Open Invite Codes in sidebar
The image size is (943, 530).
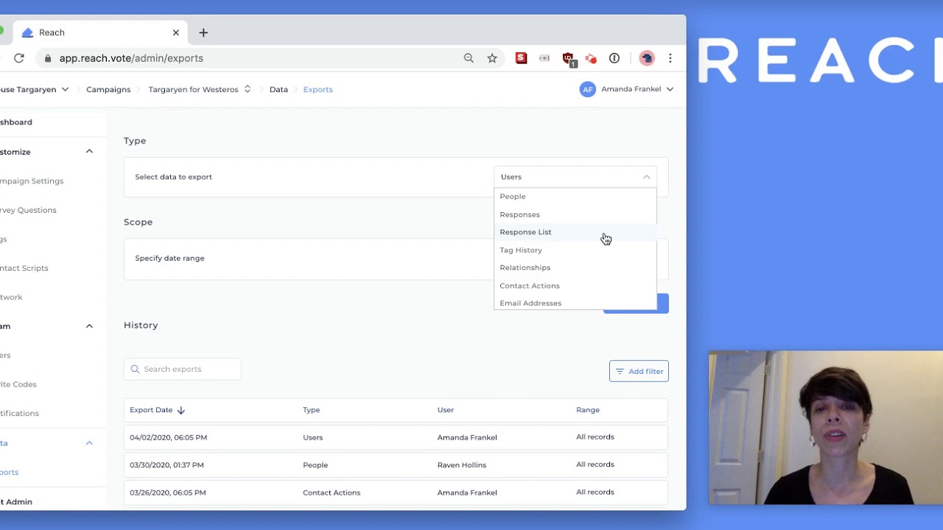18,384
